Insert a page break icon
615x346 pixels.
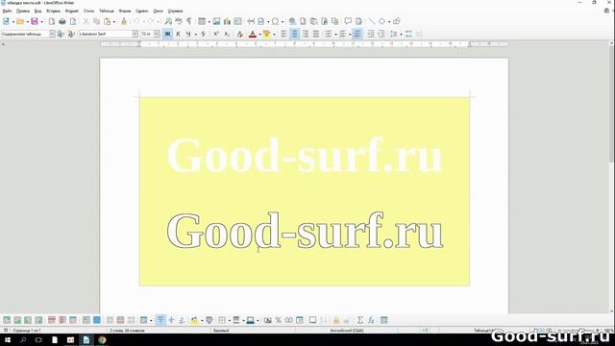click(x=251, y=21)
